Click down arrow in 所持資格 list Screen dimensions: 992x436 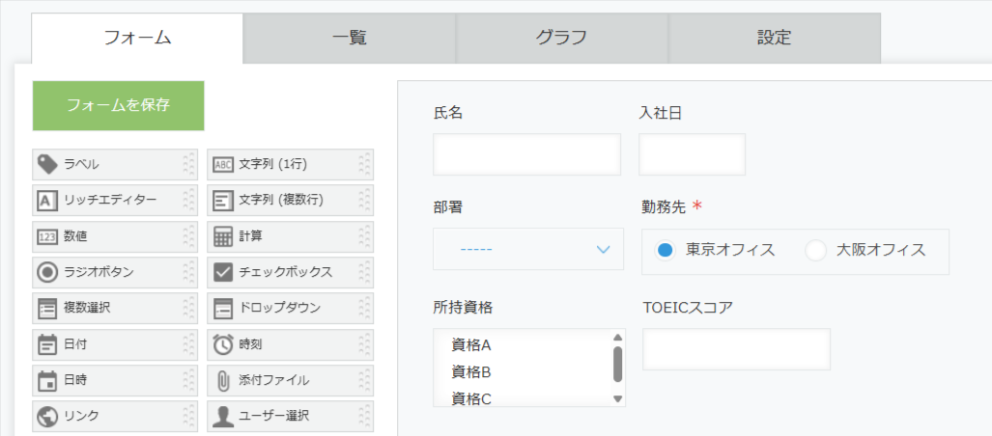tap(618, 399)
